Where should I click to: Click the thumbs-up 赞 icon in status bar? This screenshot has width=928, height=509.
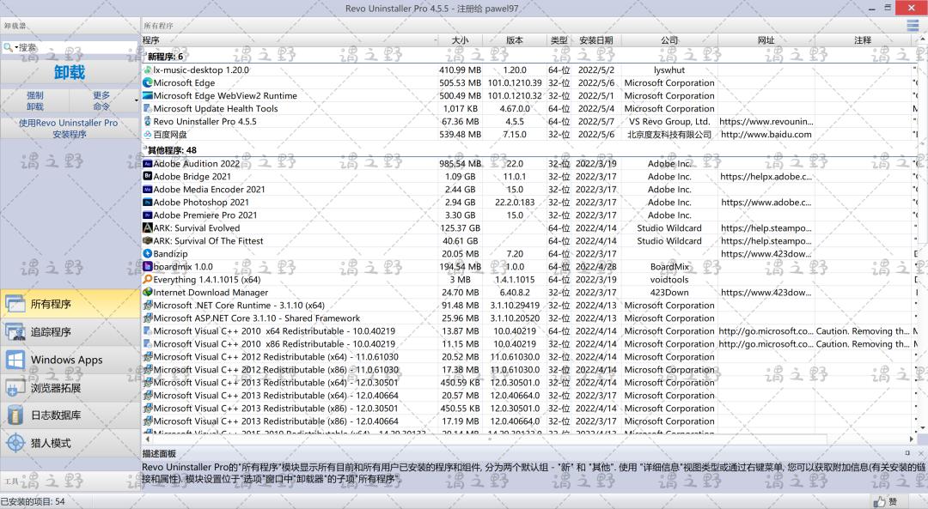pos(880,501)
